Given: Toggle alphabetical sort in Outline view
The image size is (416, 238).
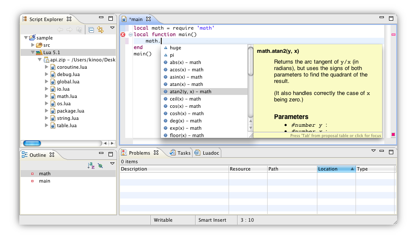Looking at the screenshot, I should [x=91, y=166].
